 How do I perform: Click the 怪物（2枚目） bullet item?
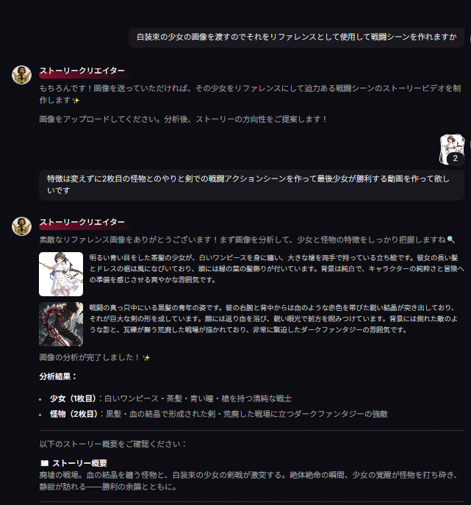point(218,414)
